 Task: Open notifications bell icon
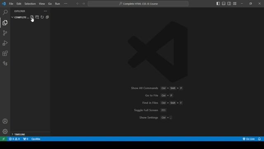(259, 139)
